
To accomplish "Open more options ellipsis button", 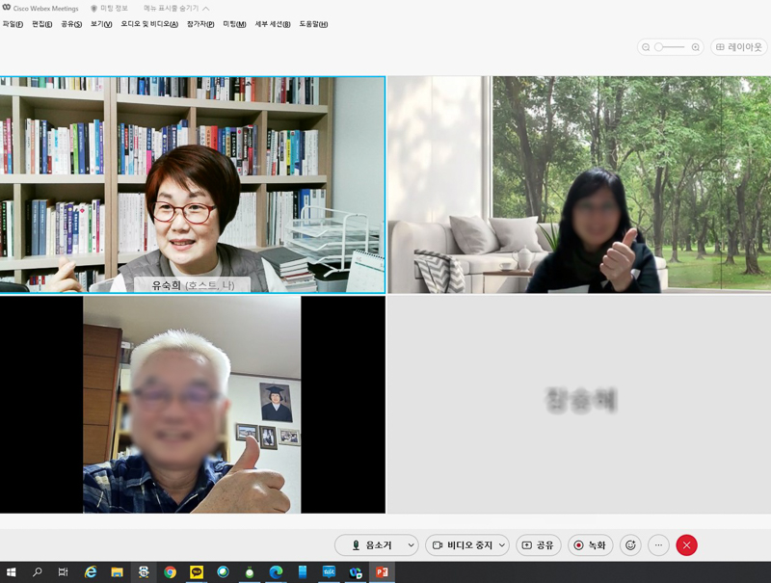I will (x=658, y=545).
